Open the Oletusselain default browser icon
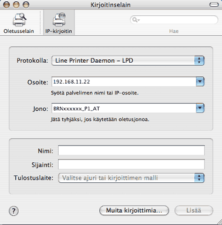 (19, 19)
